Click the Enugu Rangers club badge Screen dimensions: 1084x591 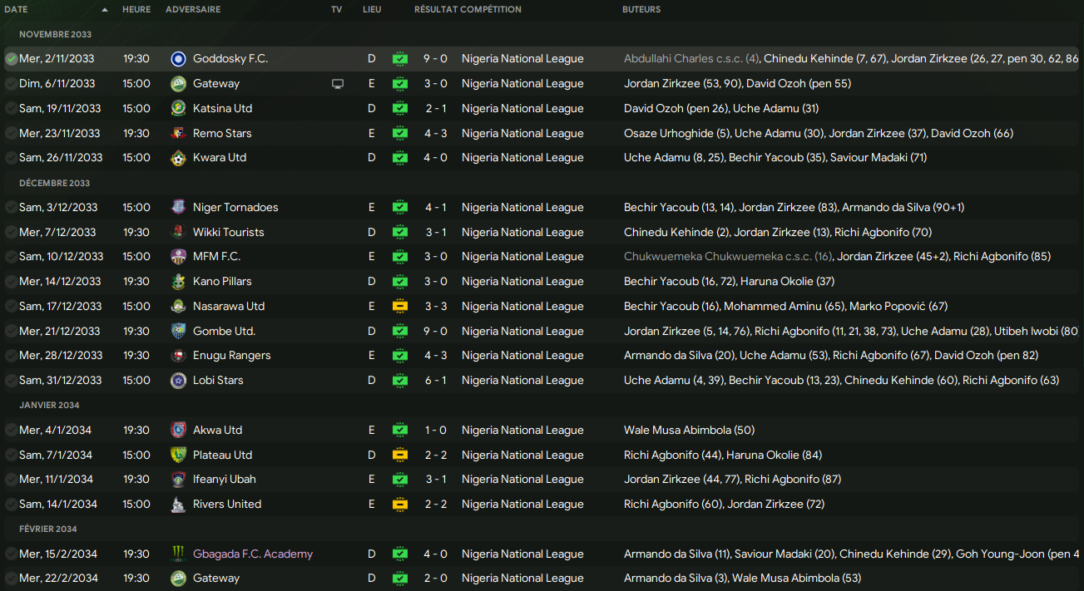(178, 356)
